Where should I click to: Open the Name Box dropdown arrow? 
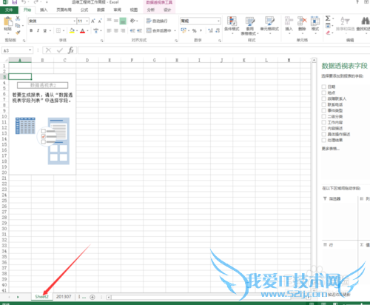30,50
